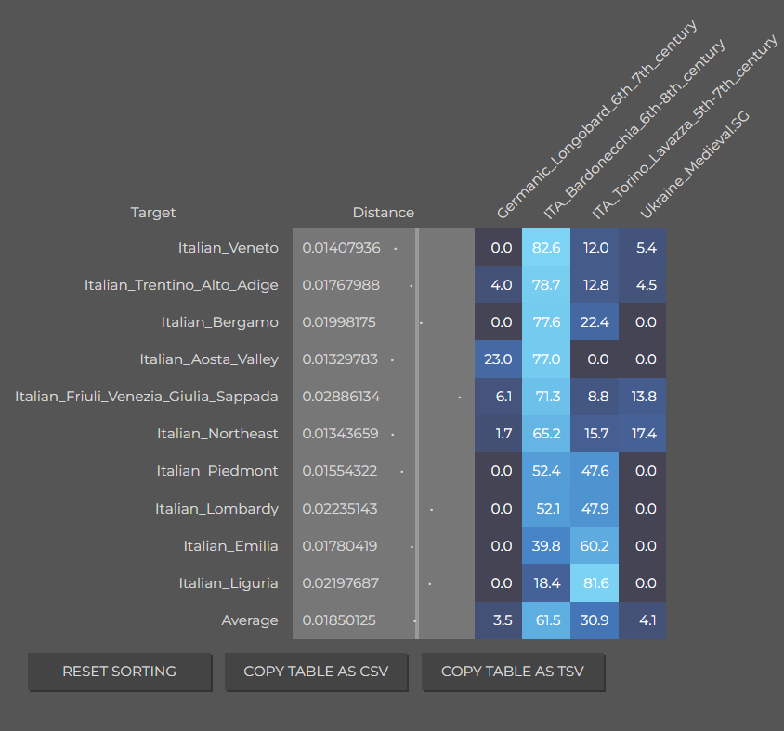This screenshot has width=784, height=731.
Task: Click the RESET SORTING button
Action: pyautogui.click(x=120, y=672)
